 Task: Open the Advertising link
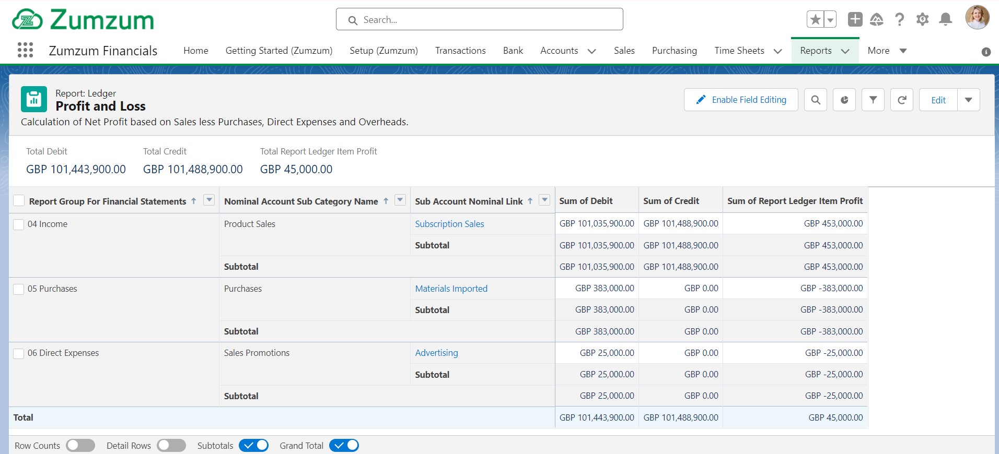point(436,353)
